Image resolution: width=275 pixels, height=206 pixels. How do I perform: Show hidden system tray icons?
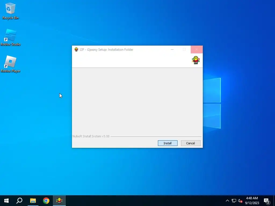[227, 201]
